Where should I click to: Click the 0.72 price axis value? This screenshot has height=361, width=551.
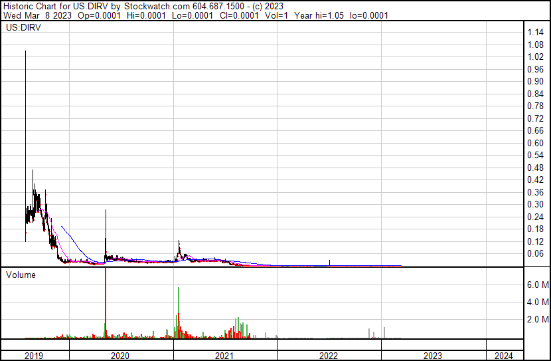click(535, 118)
